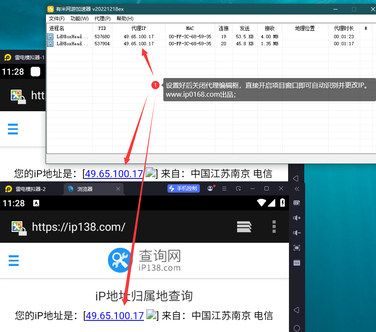Open 雷电模拟器-2 title bar hamburger menu
The image size is (376, 332).
pyautogui.click(x=224, y=188)
